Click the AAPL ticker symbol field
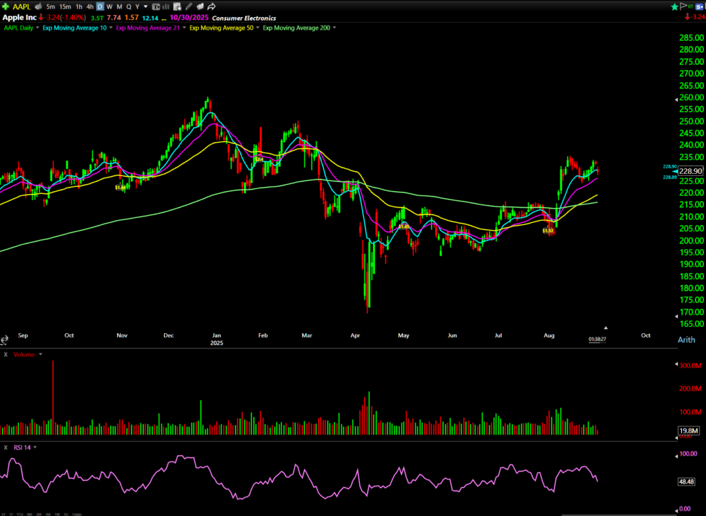 coord(21,7)
